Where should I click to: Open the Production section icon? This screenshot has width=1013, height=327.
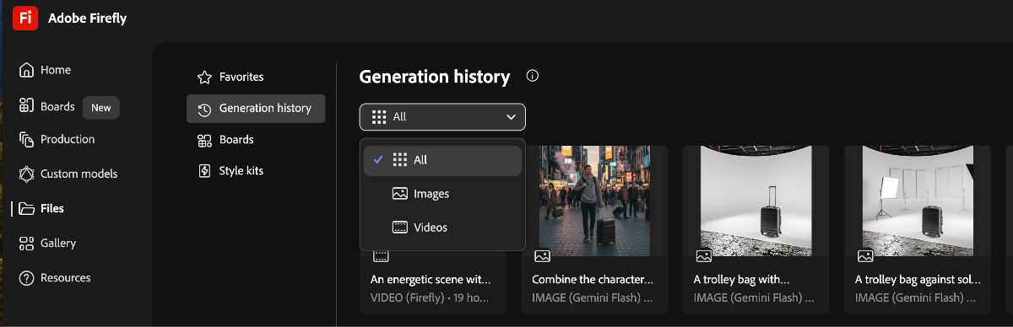(x=27, y=139)
